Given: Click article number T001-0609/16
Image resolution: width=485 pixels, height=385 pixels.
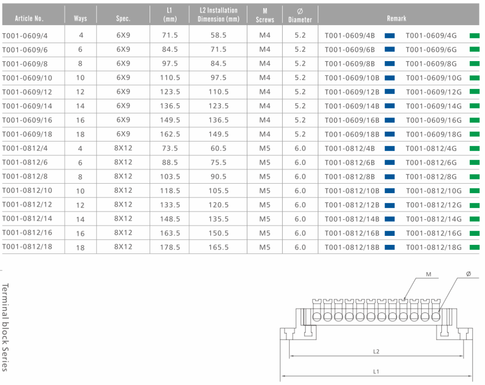Looking at the screenshot, I should (x=27, y=120).
